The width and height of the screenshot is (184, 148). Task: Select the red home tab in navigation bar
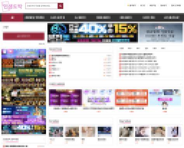tap(12, 18)
